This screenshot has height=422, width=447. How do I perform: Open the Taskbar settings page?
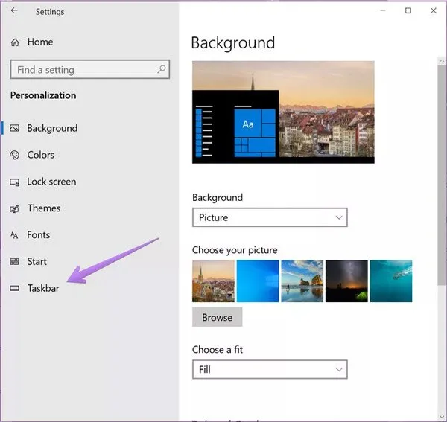[43, 288]
